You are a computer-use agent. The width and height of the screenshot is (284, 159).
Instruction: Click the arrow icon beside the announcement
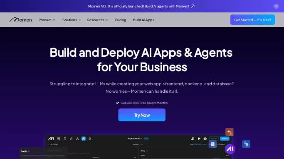[x=193, y=6]
